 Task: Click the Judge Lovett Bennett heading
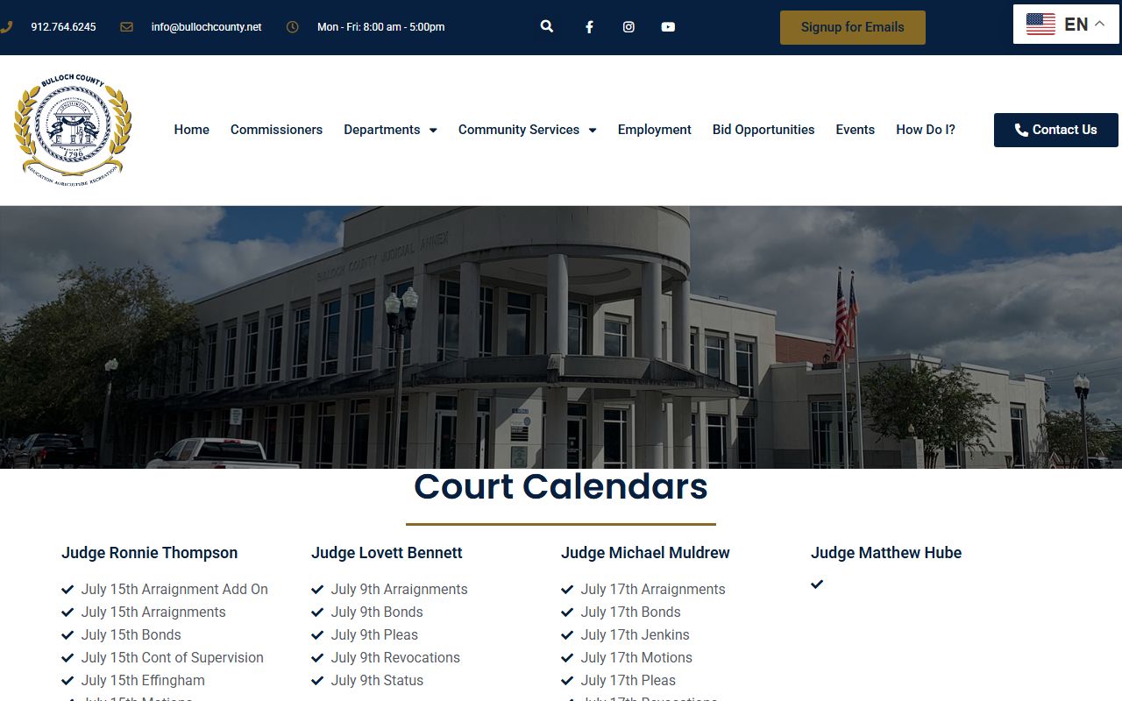pos(387,553)
